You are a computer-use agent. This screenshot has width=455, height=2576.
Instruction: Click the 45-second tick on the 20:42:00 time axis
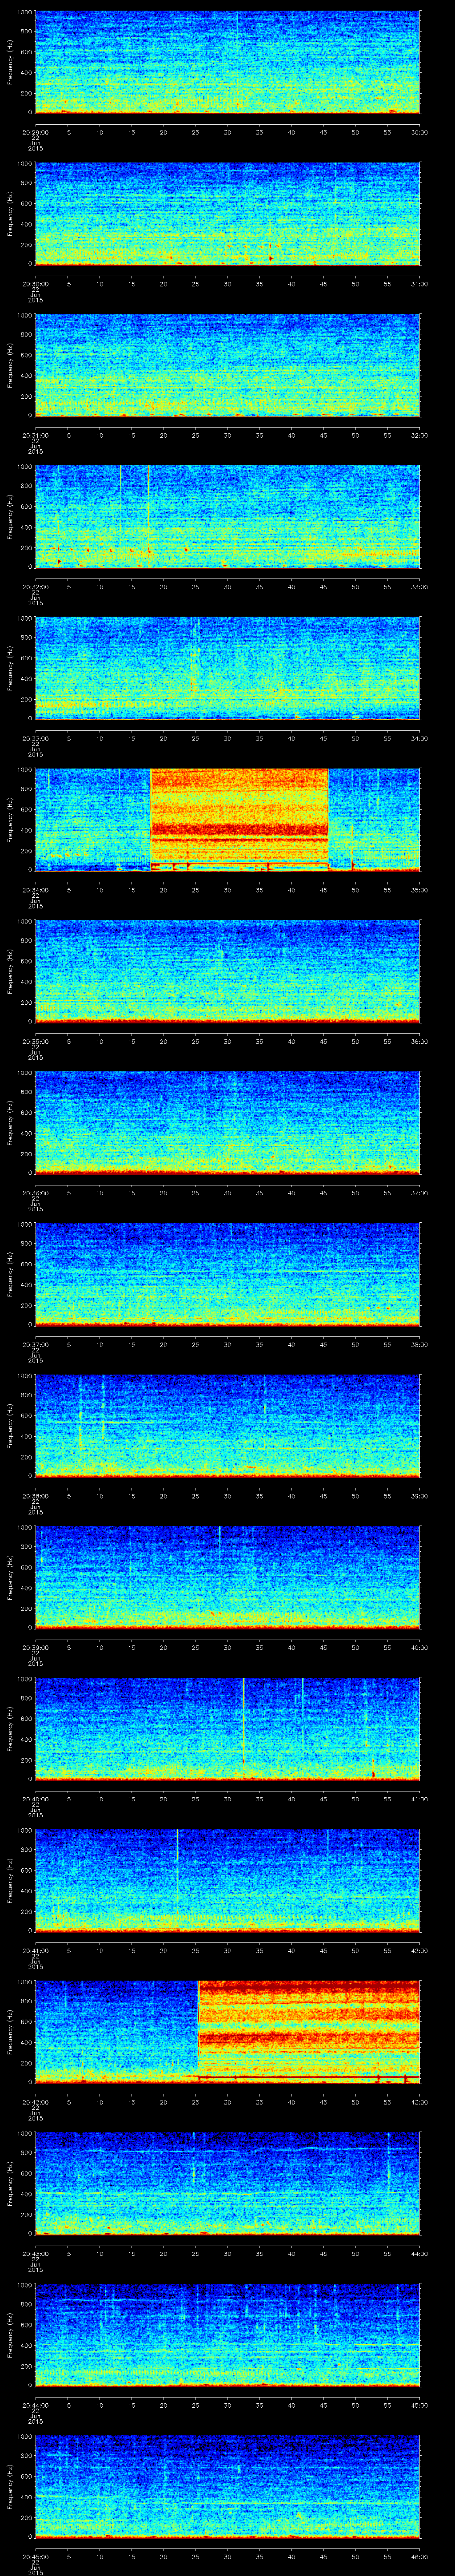(x=324, y=2101)
